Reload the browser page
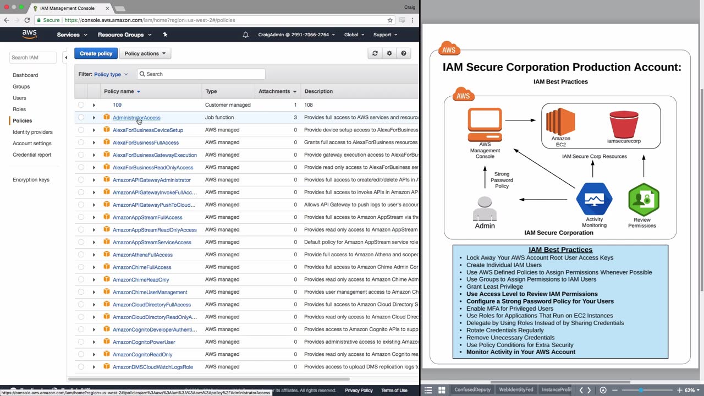The height and width of the screenshot is (396, 704). 27,20
